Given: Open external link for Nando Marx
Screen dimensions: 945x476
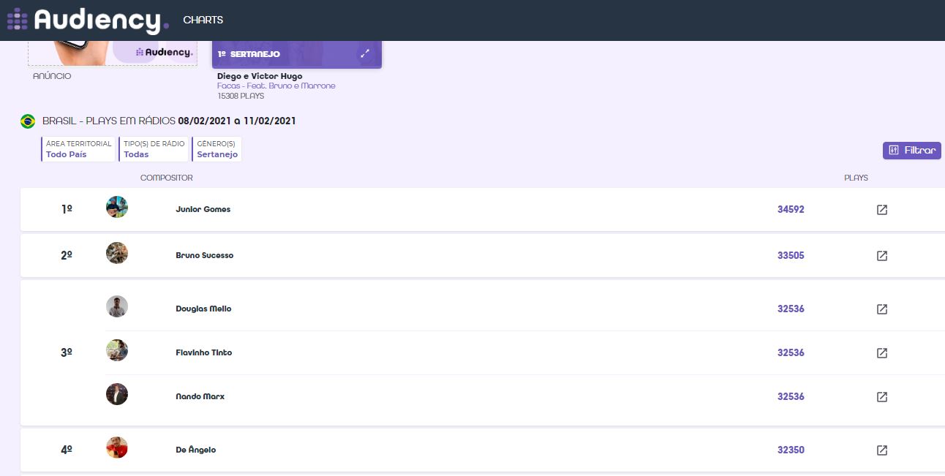Looking at the screenshot, I should point(882,397).
